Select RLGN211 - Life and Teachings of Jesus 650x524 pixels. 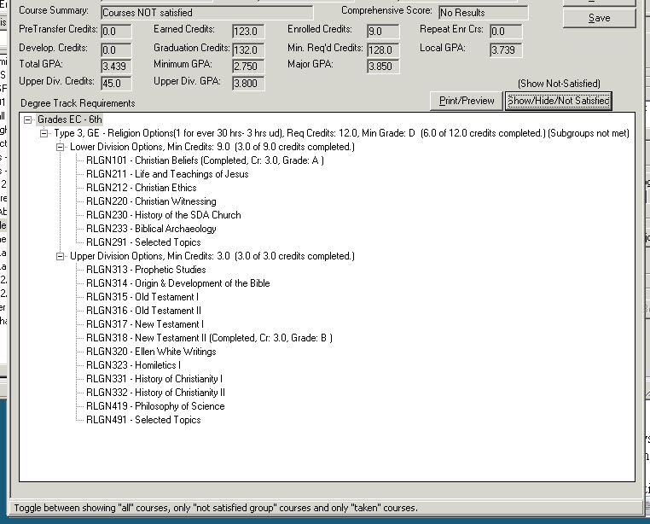[x=167, y=174]
